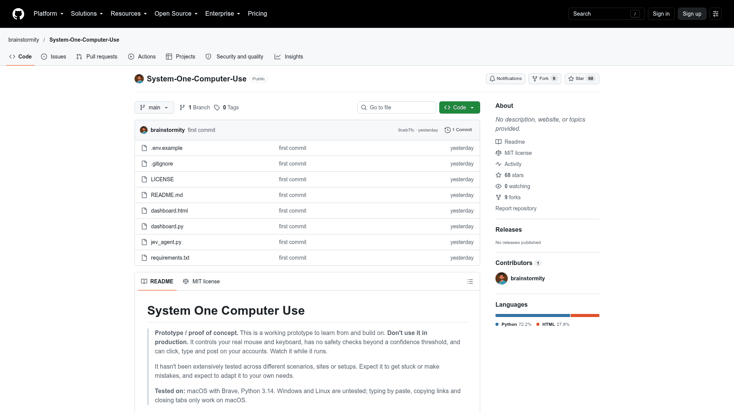Screen dimensions: 734x413
Task: Open the README outline list icon
Action: point(470,281)
